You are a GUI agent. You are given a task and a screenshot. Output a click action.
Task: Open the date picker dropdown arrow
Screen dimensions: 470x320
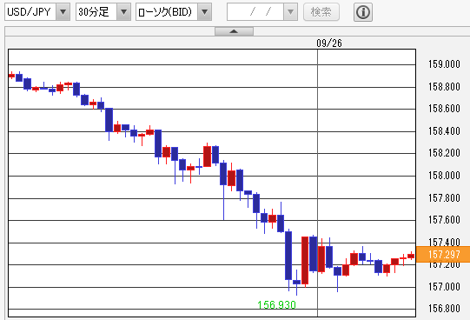click(290, 12)
